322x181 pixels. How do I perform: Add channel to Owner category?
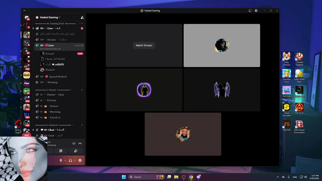click(x=82, y=90)
